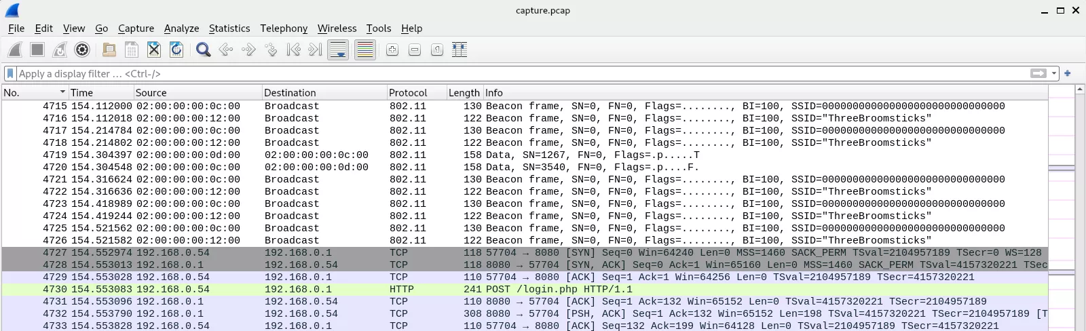Focus the display filter input field
This screenshot has width=1086, height=331.
(521, 73)
